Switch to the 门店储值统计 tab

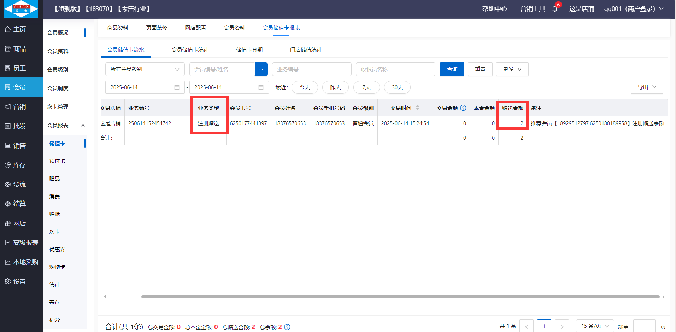(x=306, y=50)
